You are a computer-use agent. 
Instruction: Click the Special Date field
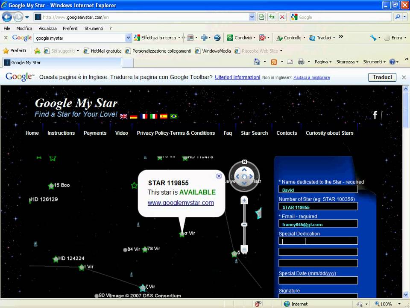318,281
